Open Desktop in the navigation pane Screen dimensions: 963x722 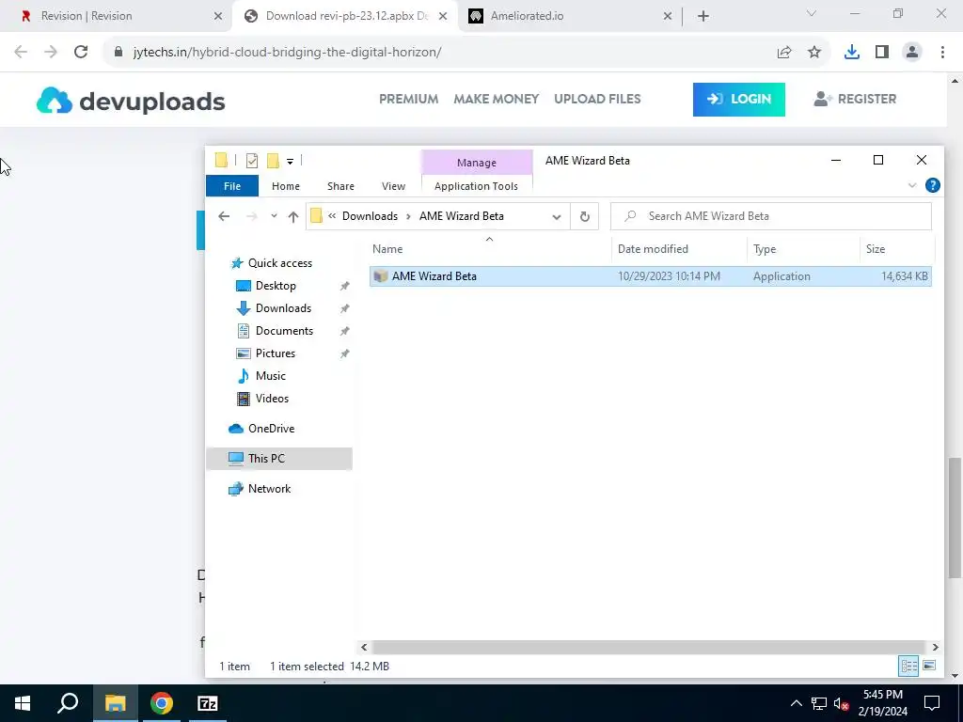[x=276, y=286]
